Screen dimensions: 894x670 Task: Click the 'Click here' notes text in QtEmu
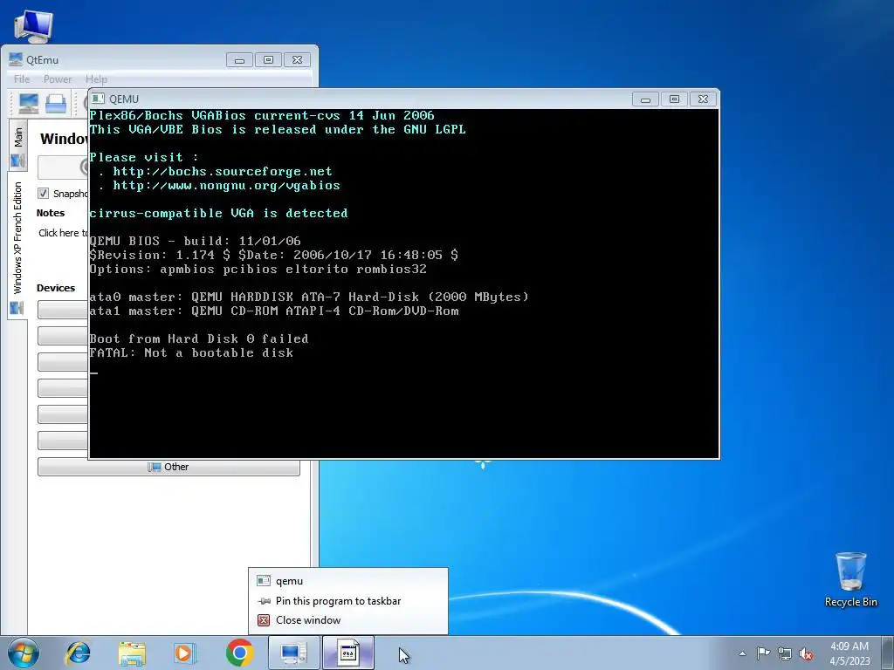(63, 232)
